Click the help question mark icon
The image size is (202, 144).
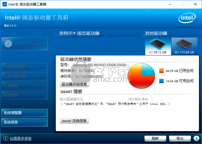click(x=196, y=138)
